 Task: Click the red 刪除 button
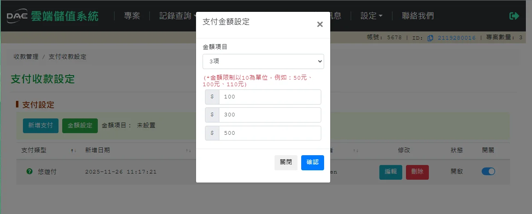tap(417, 172)
